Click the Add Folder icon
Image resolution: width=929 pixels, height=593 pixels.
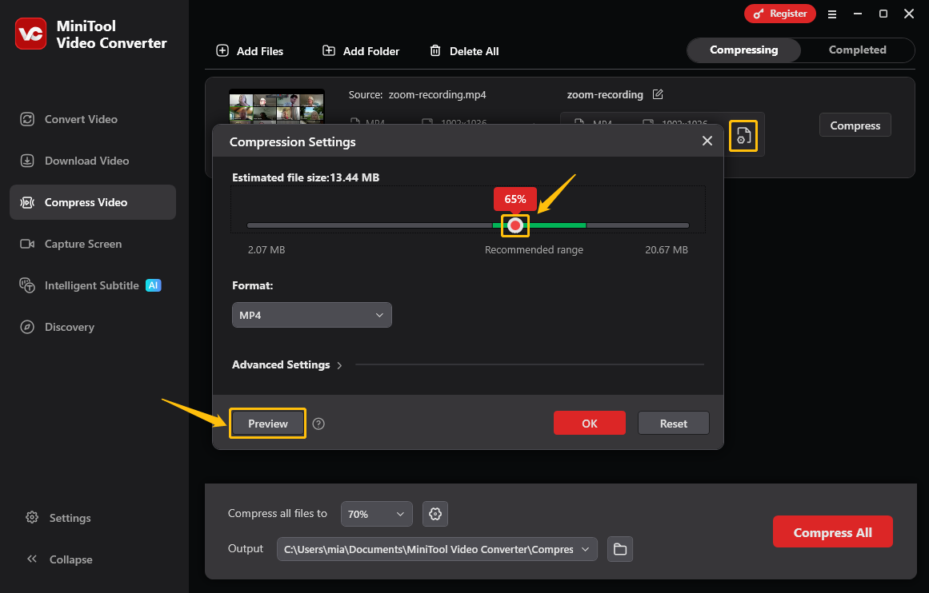tap(328, 50)
